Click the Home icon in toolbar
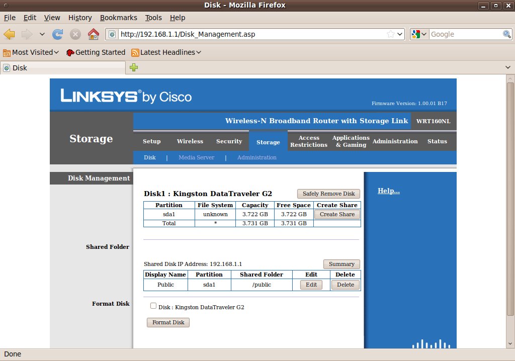 [93, 34]
